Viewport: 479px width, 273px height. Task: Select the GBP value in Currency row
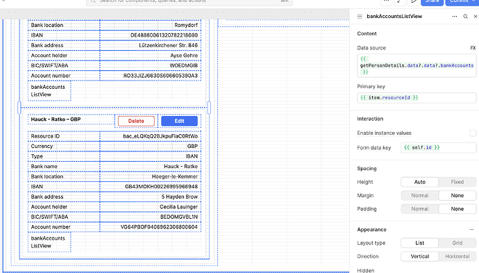[192, 146]
